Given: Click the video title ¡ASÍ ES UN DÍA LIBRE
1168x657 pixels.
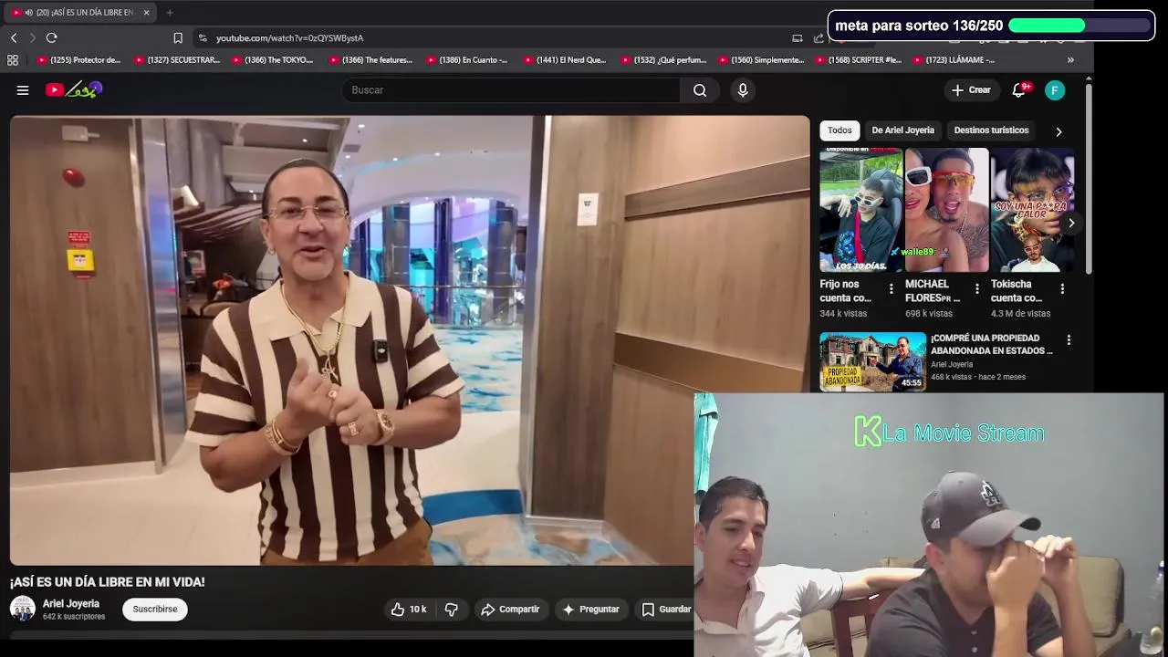Looking at the screenshot, I should pos(108,582).
